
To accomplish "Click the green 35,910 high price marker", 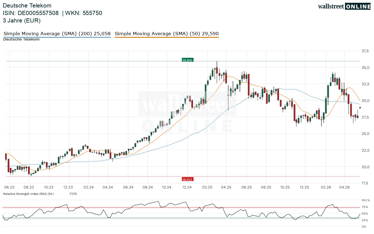I will (187, 60).
